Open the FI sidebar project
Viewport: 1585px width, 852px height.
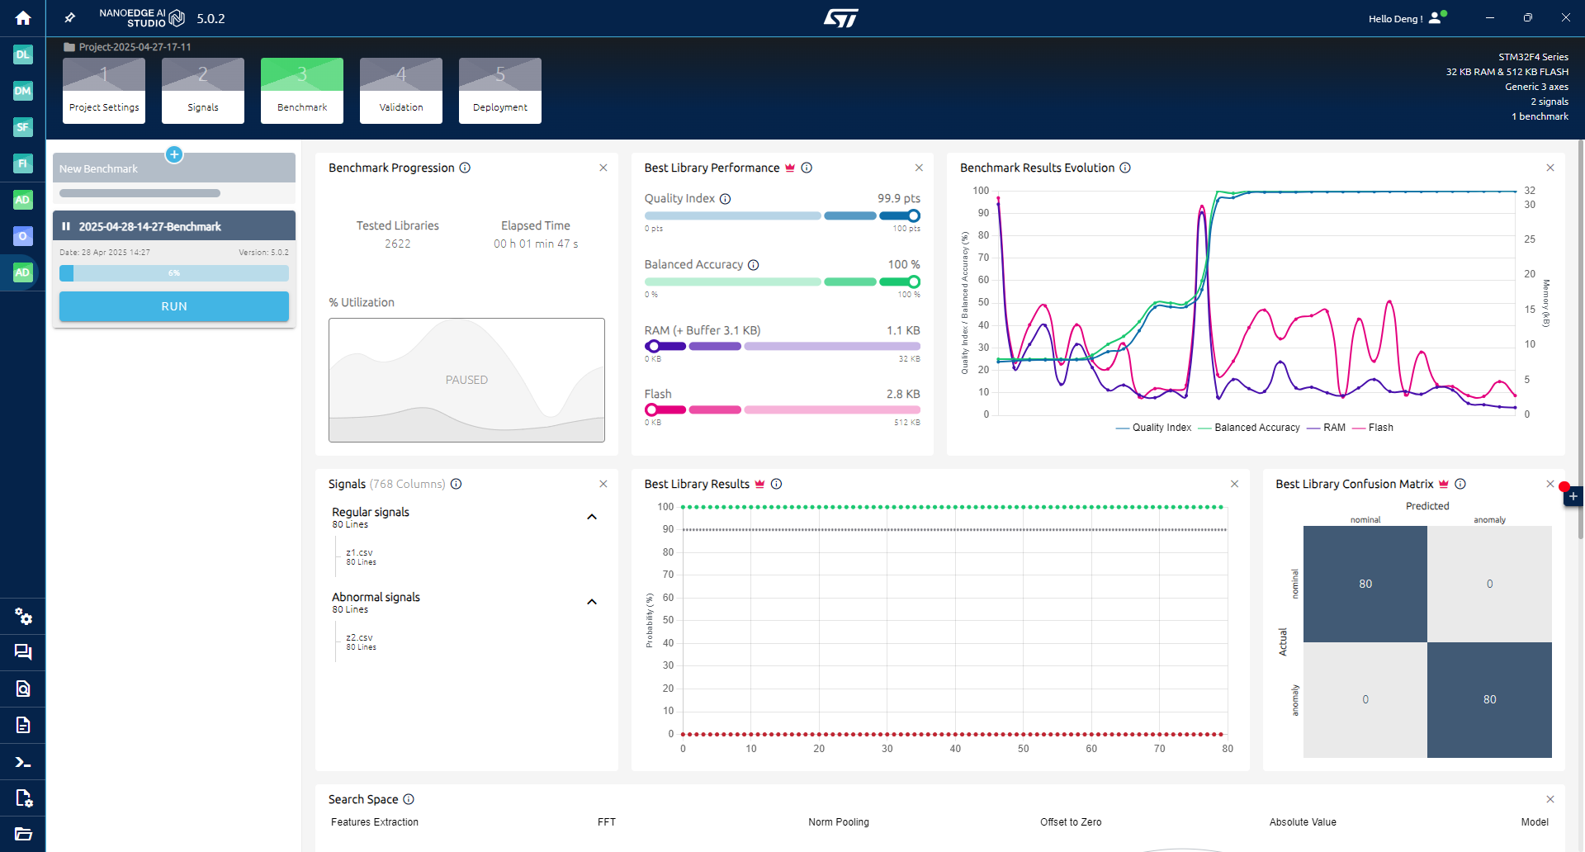(22, 163)
